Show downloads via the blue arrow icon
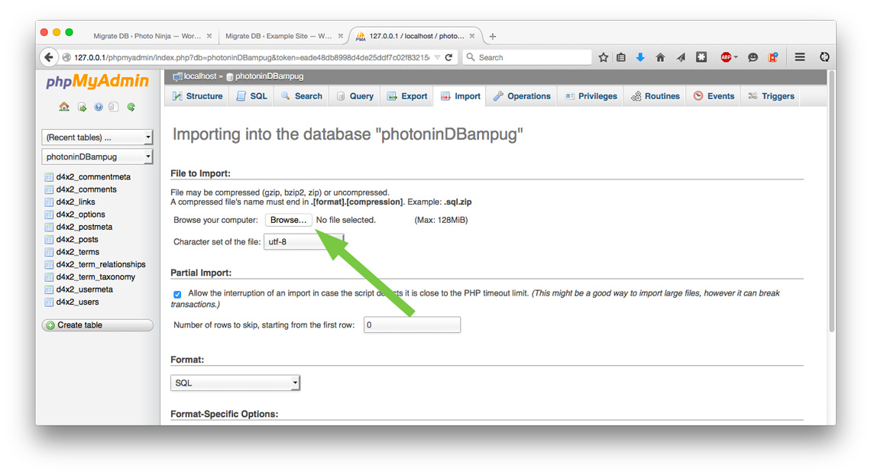Screen dimensions: 871x475 640,57
